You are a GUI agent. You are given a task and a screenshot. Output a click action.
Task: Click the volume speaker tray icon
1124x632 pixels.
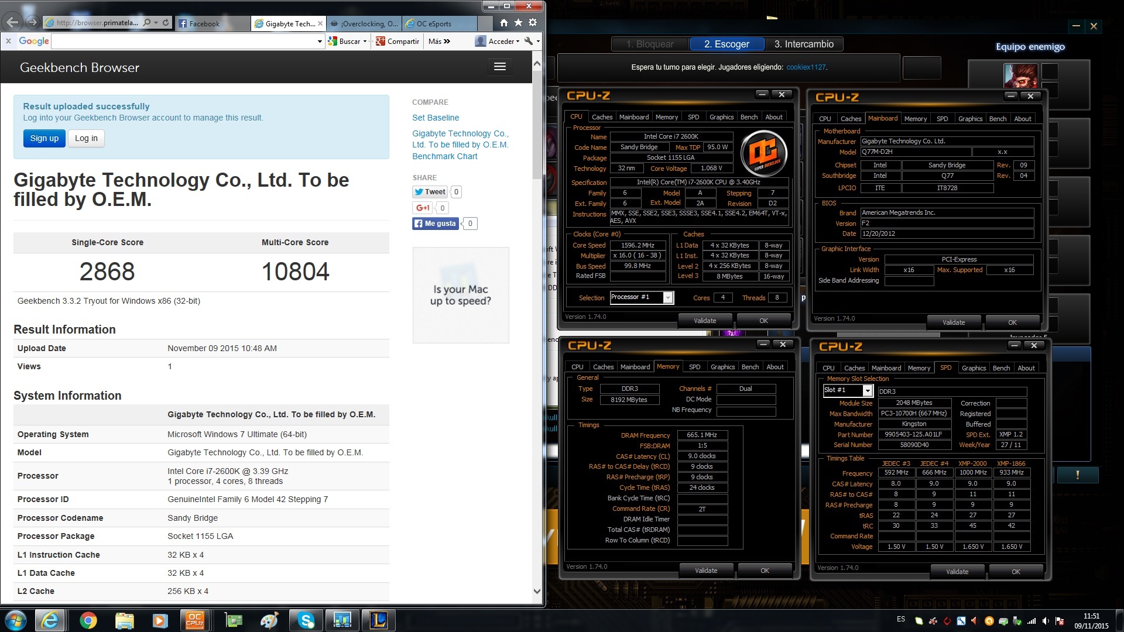[1046, 621]
